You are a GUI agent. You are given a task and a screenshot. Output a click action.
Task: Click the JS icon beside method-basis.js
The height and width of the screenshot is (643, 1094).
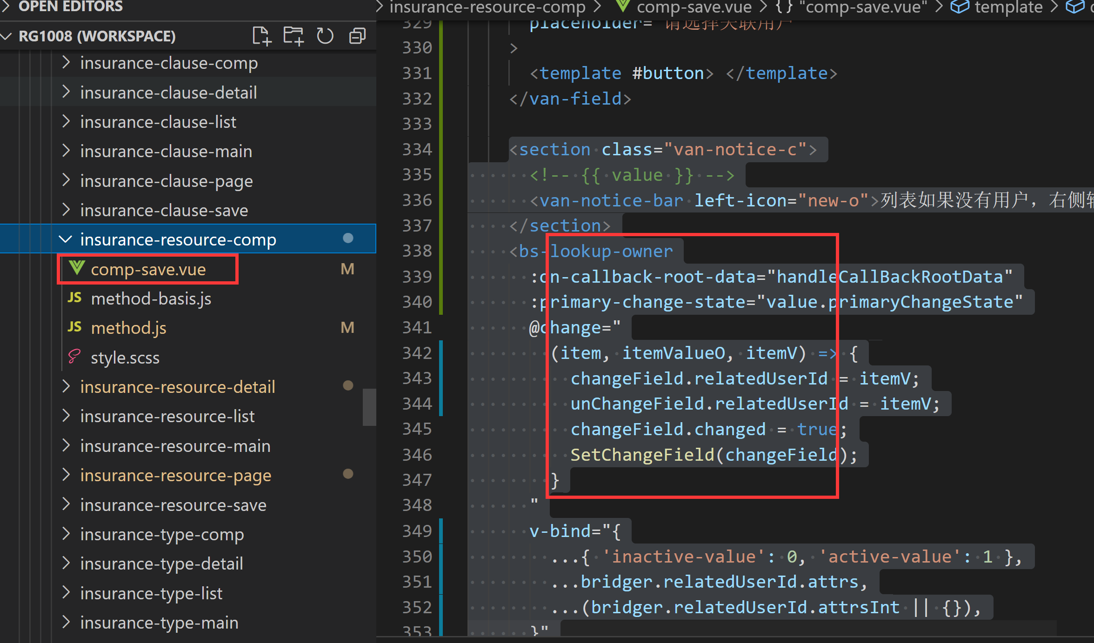(74, 298)
